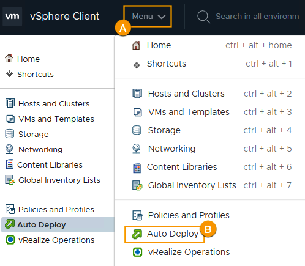Click VMs and Templates icon in dropdown
The width and height of the screenshot is (305, 266).
137,113
